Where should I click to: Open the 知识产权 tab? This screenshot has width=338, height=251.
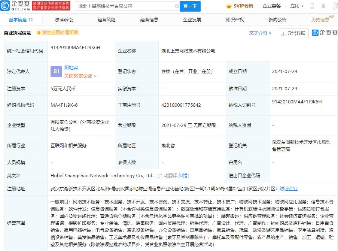(x=234, y=19)
